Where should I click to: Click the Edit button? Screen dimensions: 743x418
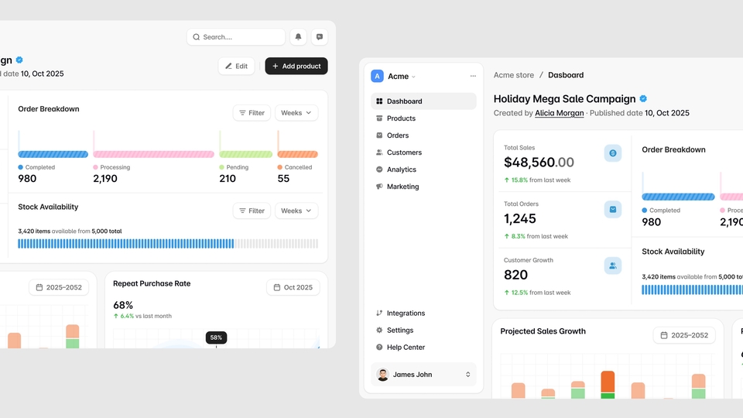click(236, 66)
